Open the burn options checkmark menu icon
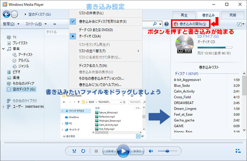The image size is (247, 161). click(239, 24)
